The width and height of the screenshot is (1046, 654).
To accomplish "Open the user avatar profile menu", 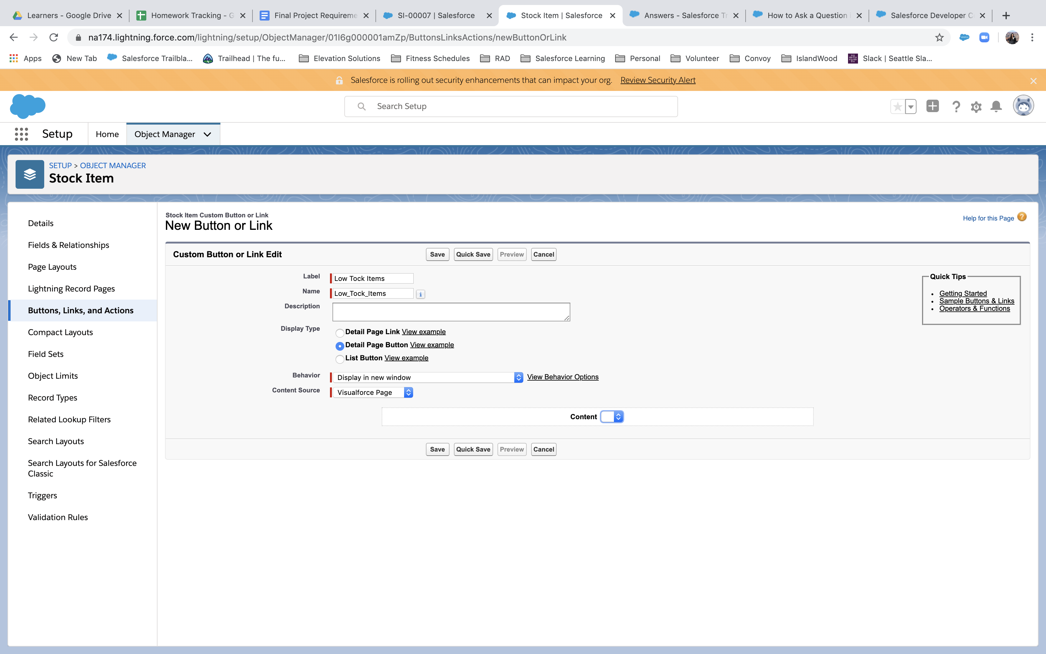I will pyautogui.click(x=1023, y=106).
